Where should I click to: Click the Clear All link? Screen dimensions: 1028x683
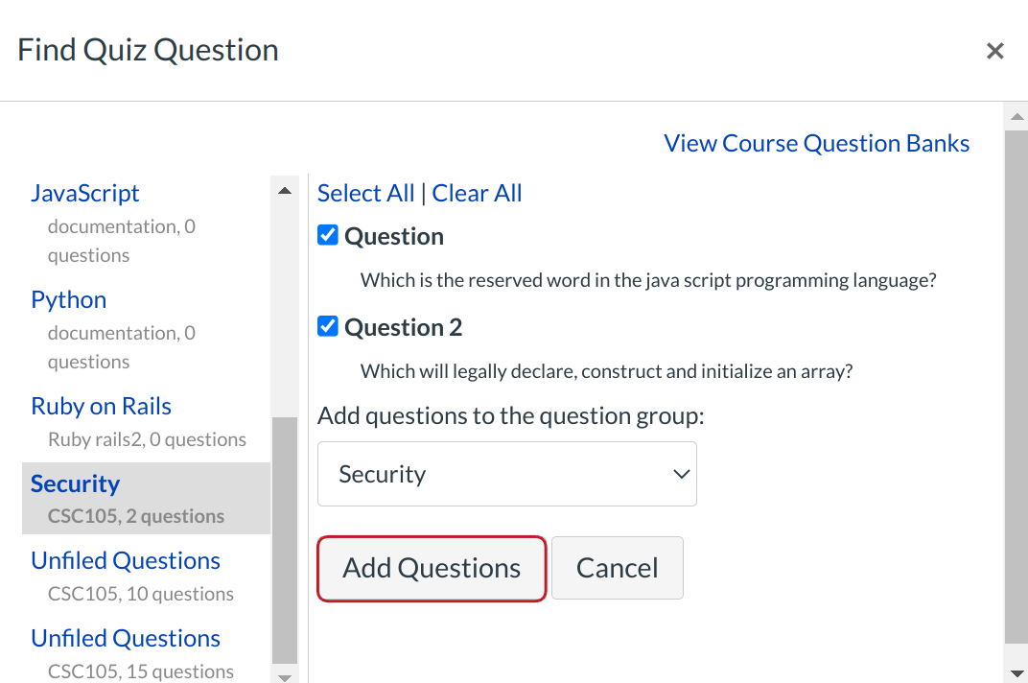[477, 193]
